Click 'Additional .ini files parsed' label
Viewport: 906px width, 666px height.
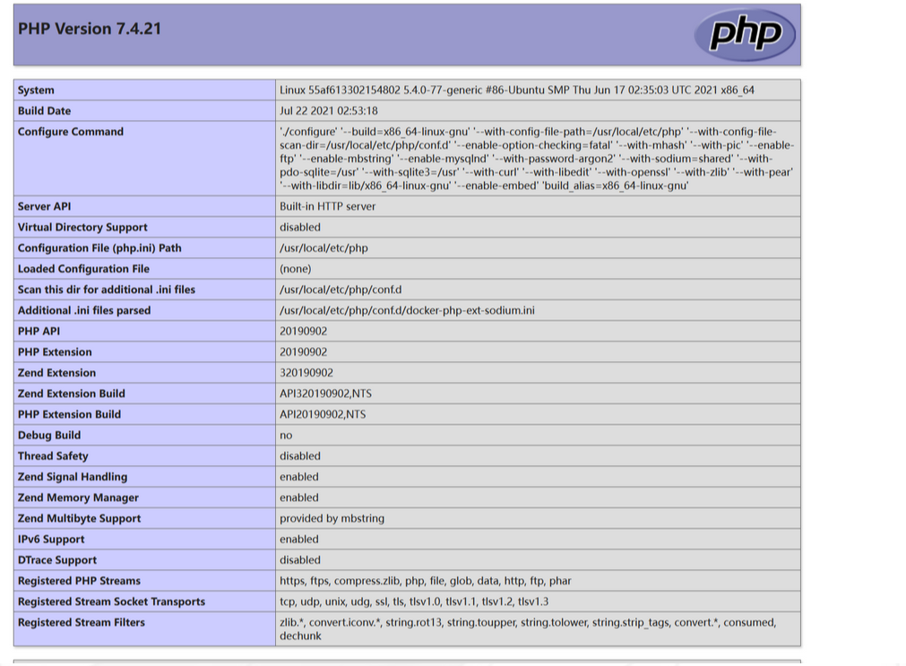pyautogui.click(x=83, y=310)
